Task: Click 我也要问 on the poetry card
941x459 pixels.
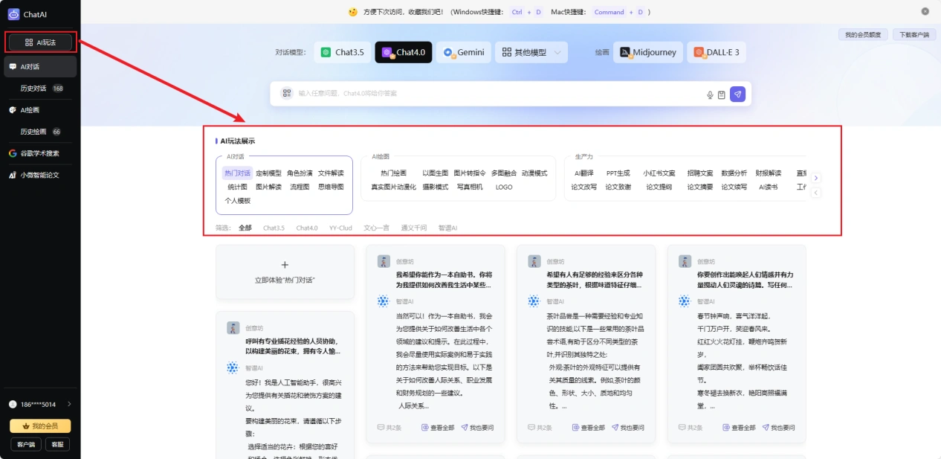Action: pos(778,428)
